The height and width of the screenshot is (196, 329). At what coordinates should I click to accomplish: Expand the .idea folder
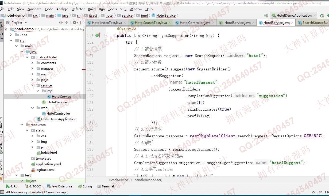11,35
